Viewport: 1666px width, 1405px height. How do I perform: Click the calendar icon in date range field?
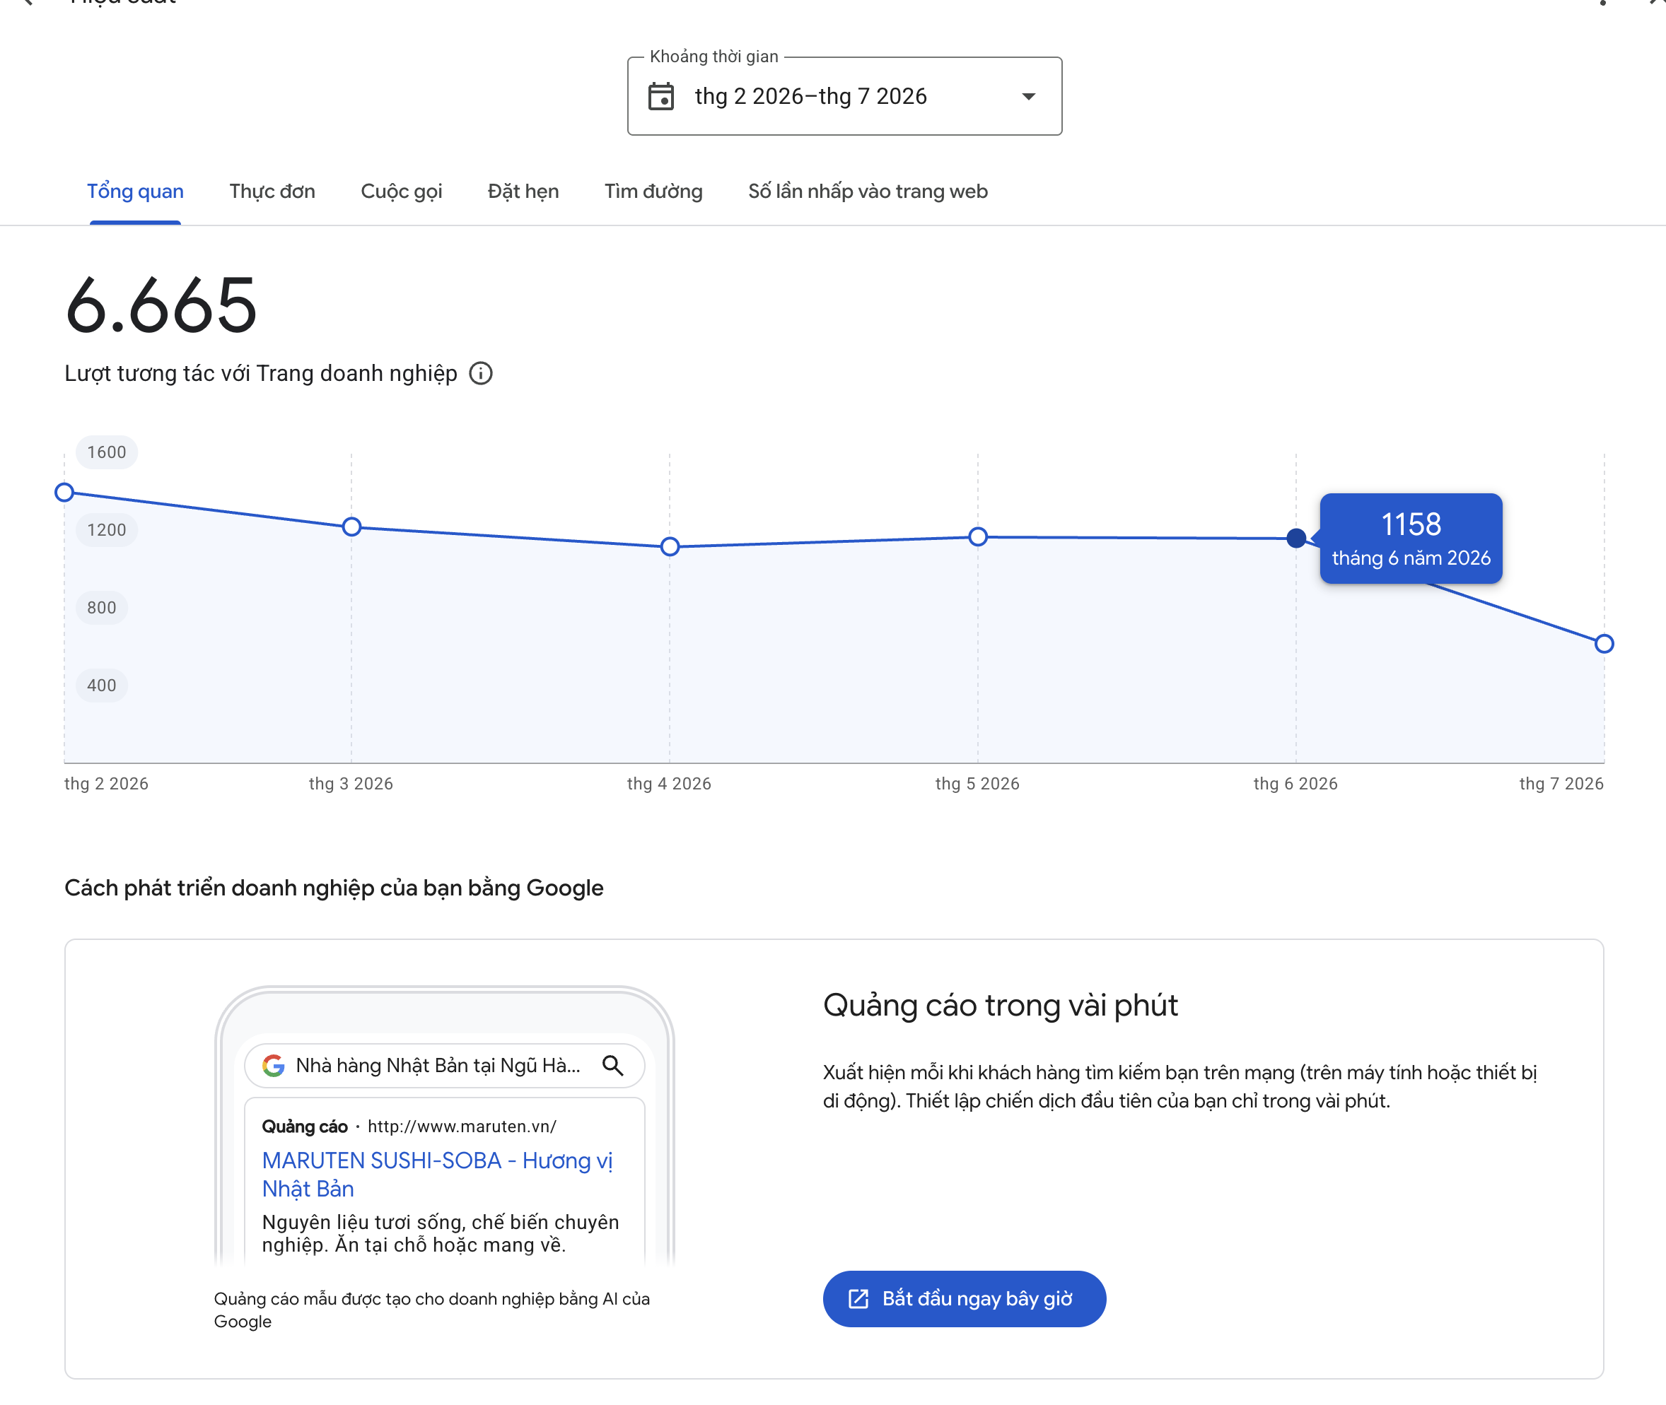pos(660,96)
